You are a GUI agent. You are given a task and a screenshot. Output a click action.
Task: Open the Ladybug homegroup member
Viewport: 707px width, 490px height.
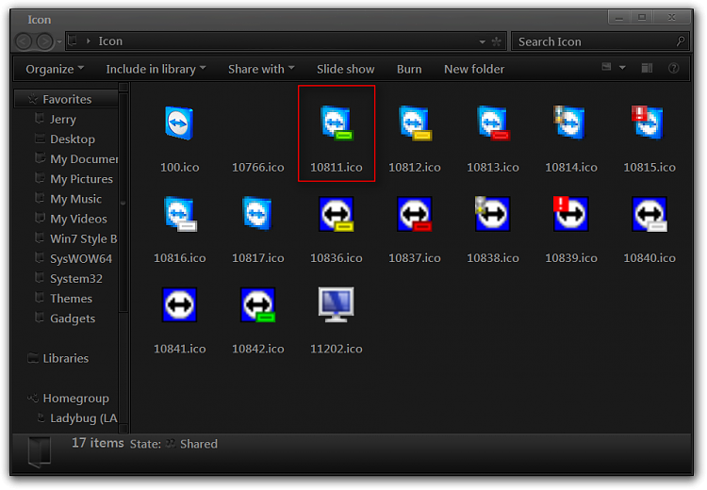(x=84, y=418)
